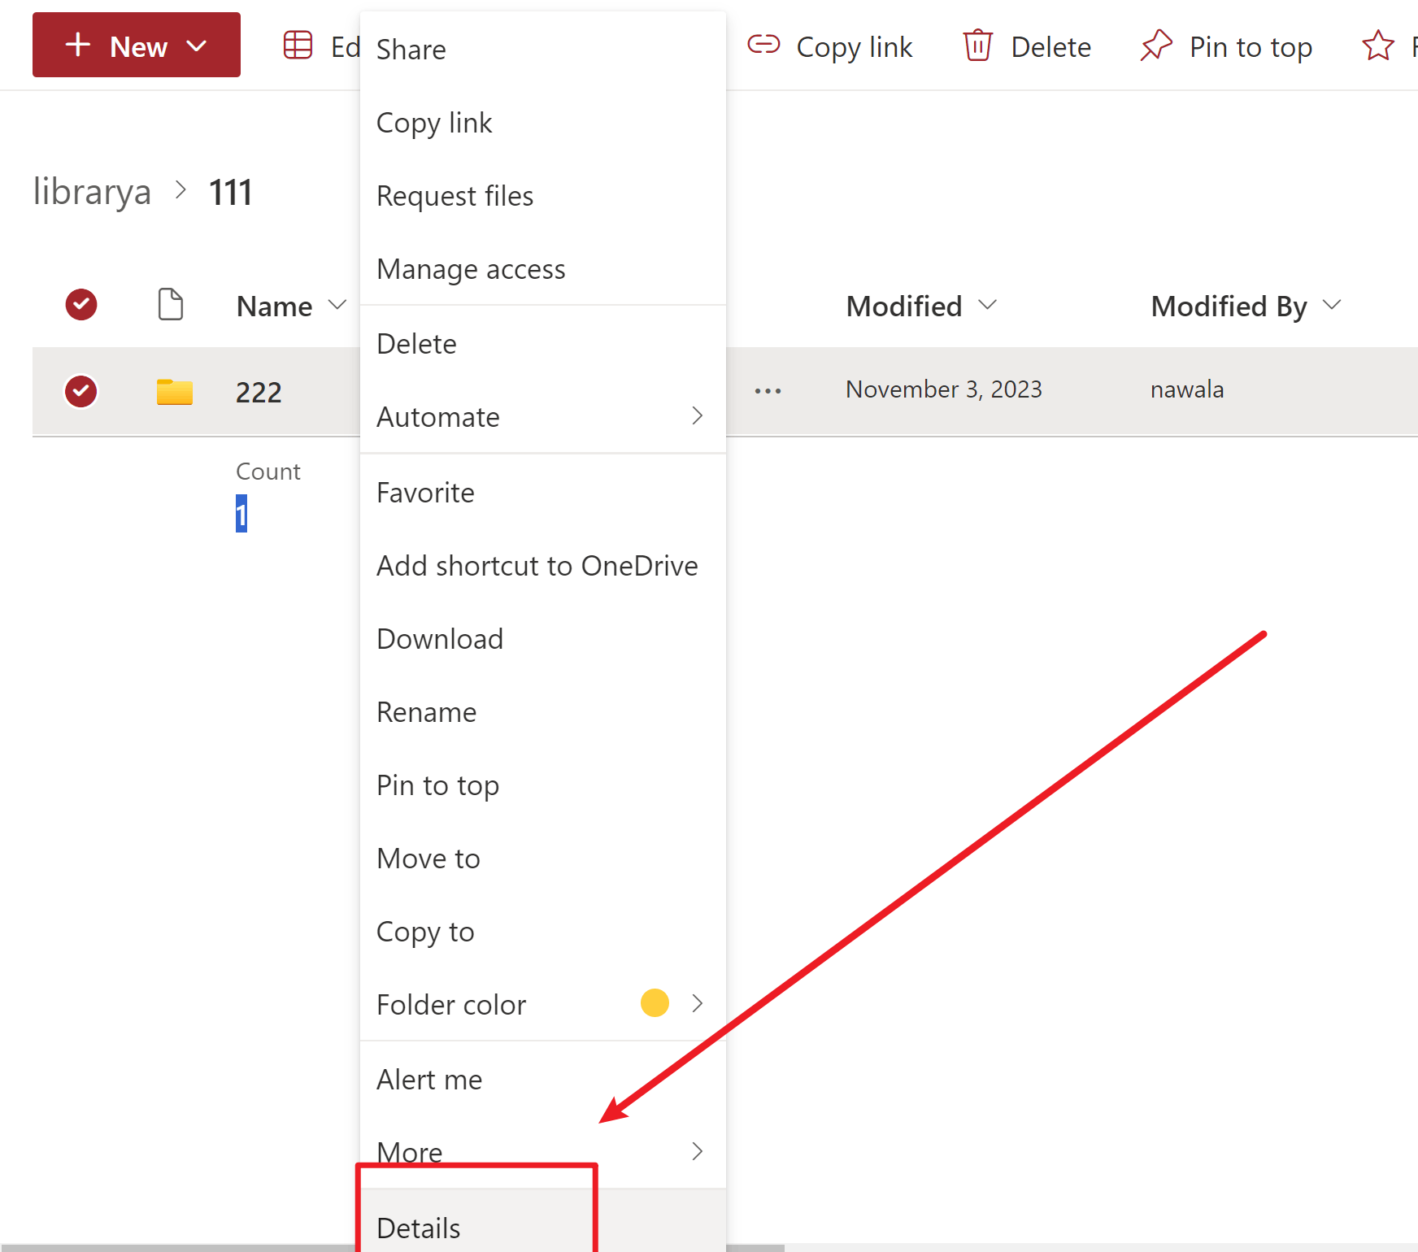
Task: Choose Rename from the context menu
Action: tap(543, 712)
